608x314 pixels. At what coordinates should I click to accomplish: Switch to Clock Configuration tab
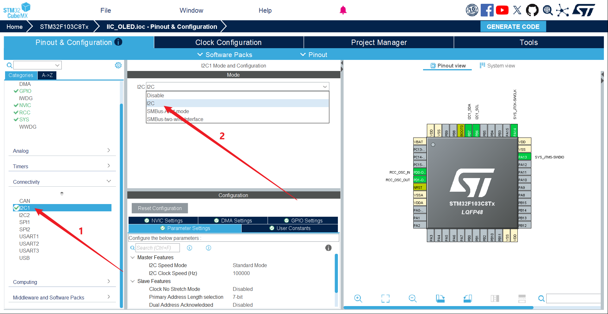(x=229, y=42)
